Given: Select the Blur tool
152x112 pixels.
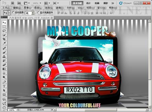Looking at the screenshot, I should tap(4, 73).
